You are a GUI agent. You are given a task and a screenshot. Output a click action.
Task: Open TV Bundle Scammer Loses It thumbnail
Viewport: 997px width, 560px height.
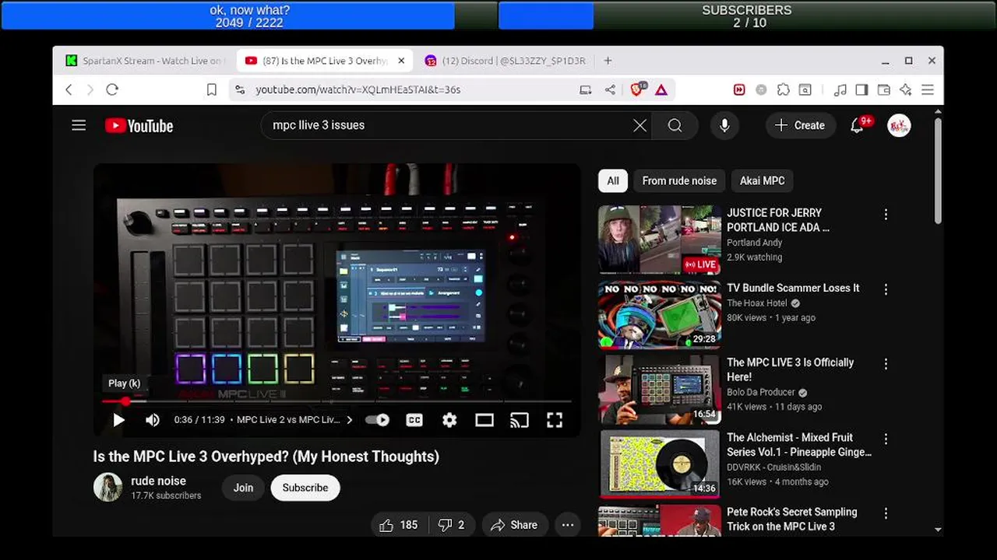coord(659,314)
